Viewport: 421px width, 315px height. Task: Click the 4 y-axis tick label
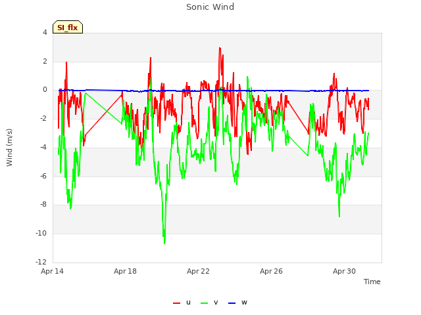click(x=45, y=32)
